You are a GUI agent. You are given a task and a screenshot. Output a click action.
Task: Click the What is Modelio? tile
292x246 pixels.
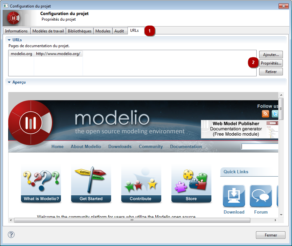41,184
